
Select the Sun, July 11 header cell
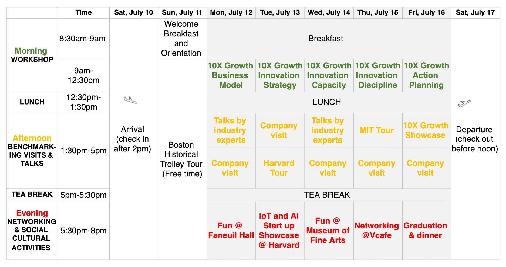click(x=182, y=13)
